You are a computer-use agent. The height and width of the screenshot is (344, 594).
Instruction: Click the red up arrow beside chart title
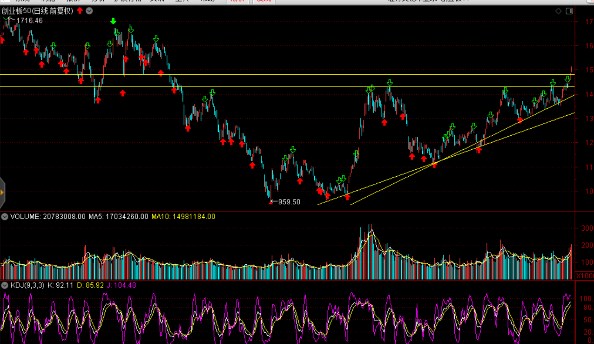(80, 11)
